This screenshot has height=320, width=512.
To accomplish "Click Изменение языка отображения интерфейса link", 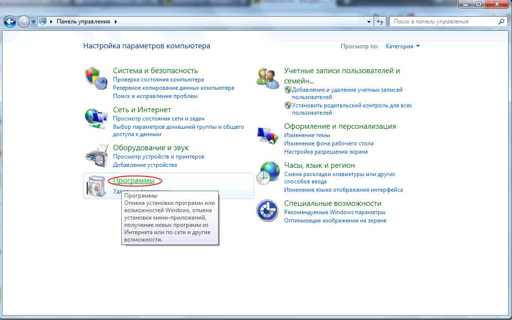I will pyautogui.click(x=343, y=190).
